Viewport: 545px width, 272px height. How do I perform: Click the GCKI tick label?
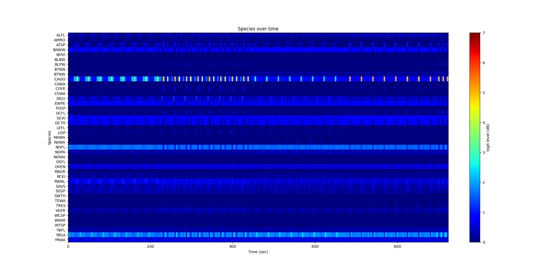(x=61, y=118)
